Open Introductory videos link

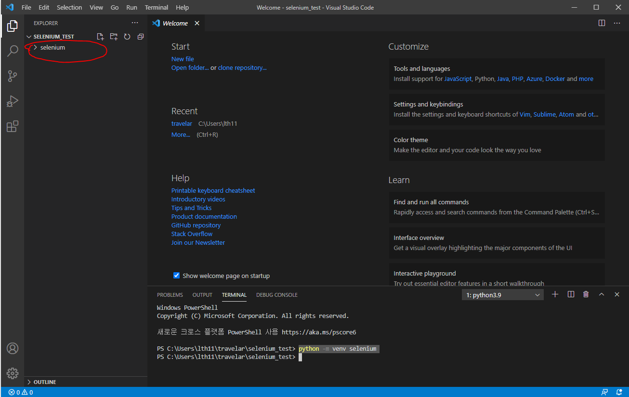click(198, 199)
